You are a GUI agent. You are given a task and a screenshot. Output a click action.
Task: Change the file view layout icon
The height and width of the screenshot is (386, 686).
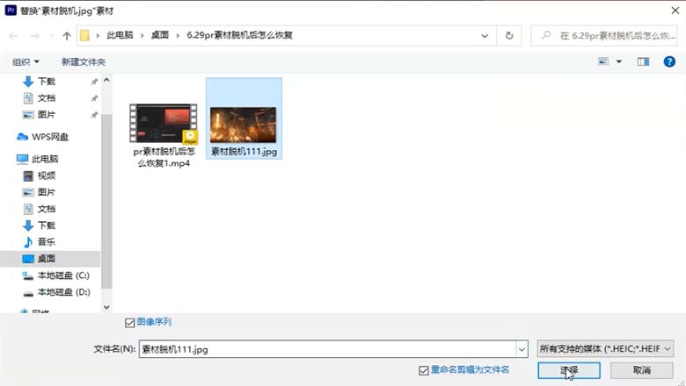point(603,61)
